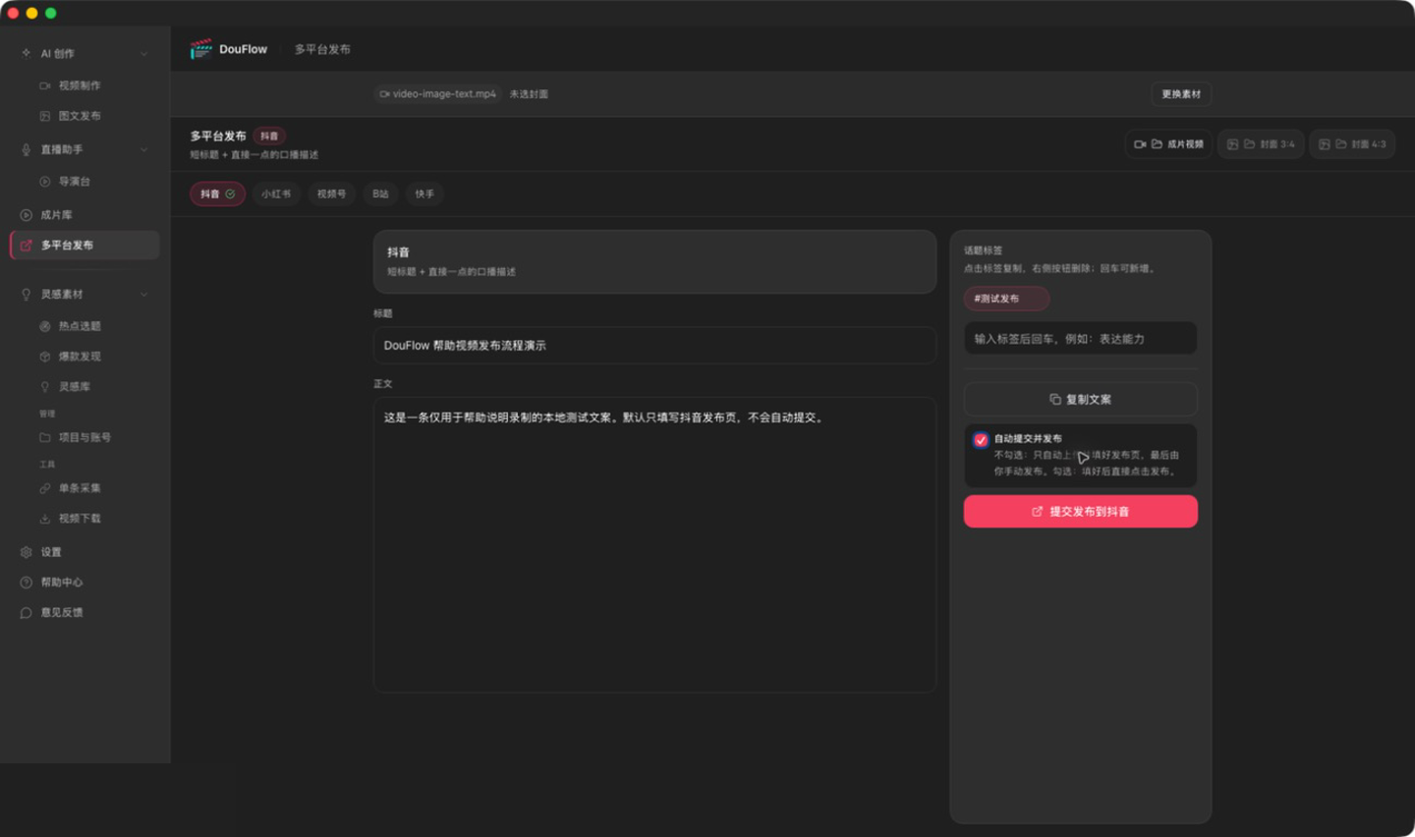Screen dimensions: 1415x837
Task: Open 爆款发现 via its cube icon
Action: tap(45, 357)
